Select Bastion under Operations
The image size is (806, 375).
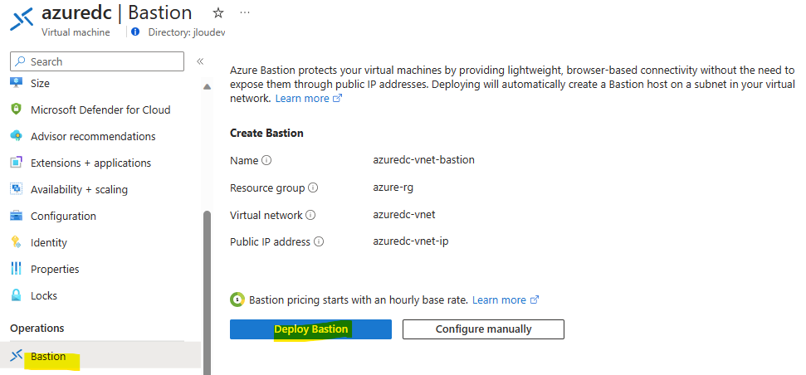pyautogui.click(x=48, y=357)
